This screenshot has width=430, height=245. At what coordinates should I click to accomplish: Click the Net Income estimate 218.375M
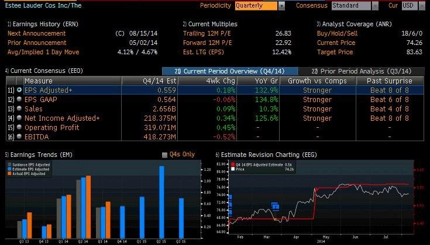tap(160, 118)
